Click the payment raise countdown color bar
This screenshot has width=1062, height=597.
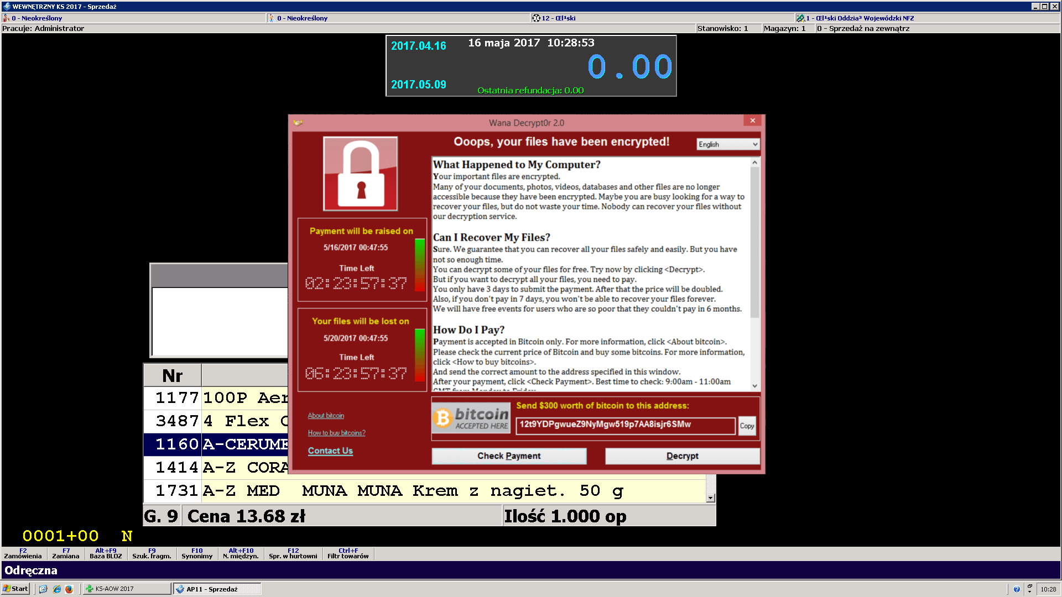(x=420, y=265)
